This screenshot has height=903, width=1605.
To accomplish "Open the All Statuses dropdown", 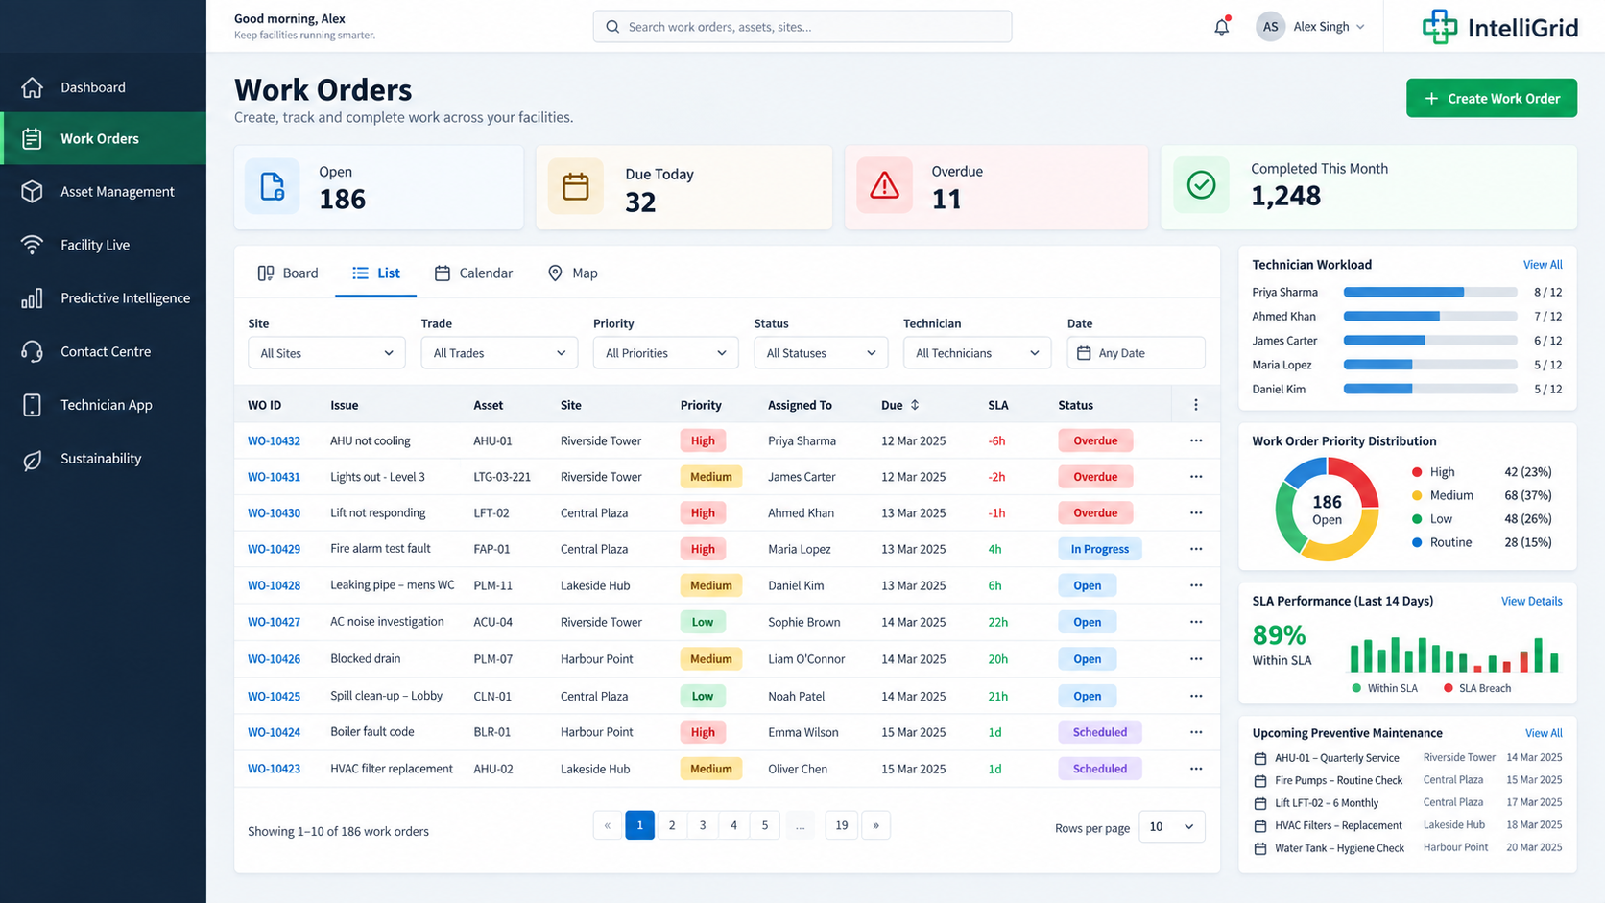I will coord(821,353).
